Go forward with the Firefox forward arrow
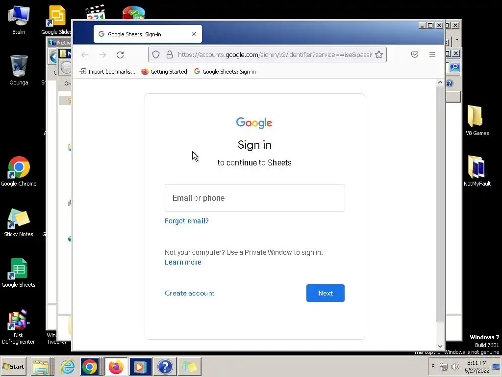 (x=102, y=55)
